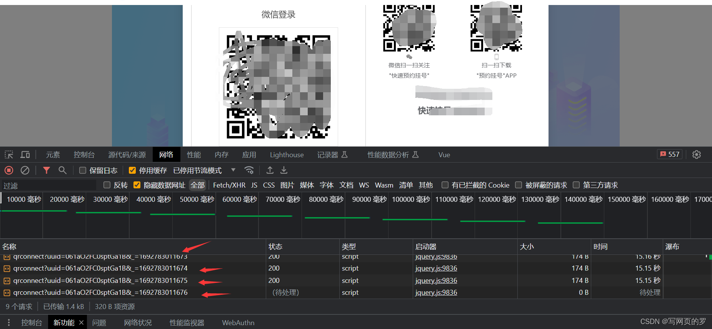Export HAR file with download arrow
This screenshot has width=712, height=329.
pyautogui.click(x=284, y=170)
